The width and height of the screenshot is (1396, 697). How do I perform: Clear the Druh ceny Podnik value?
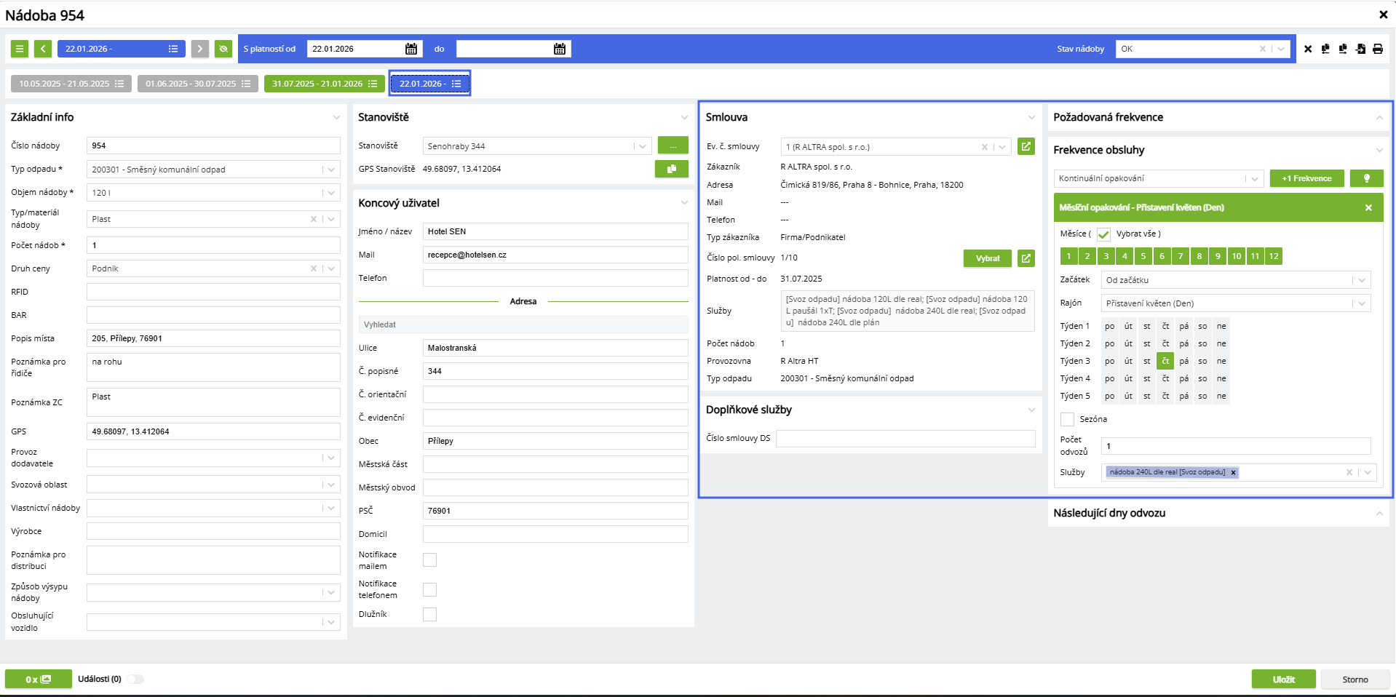coord(314,268)
